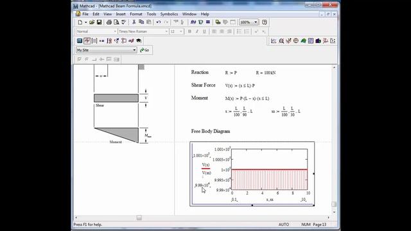This screenshot has width=411, height=231.
Task: Open the Symbolics menu
Action: point(169,14)
